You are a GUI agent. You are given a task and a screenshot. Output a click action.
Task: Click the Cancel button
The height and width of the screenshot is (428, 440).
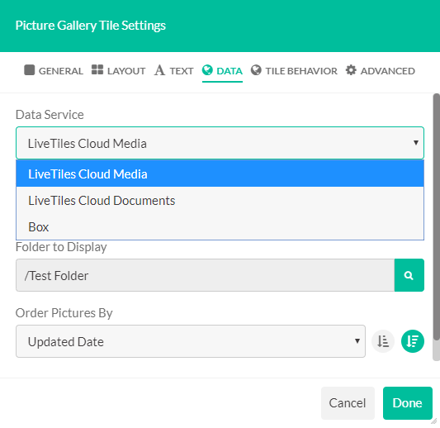coord(348,403)
